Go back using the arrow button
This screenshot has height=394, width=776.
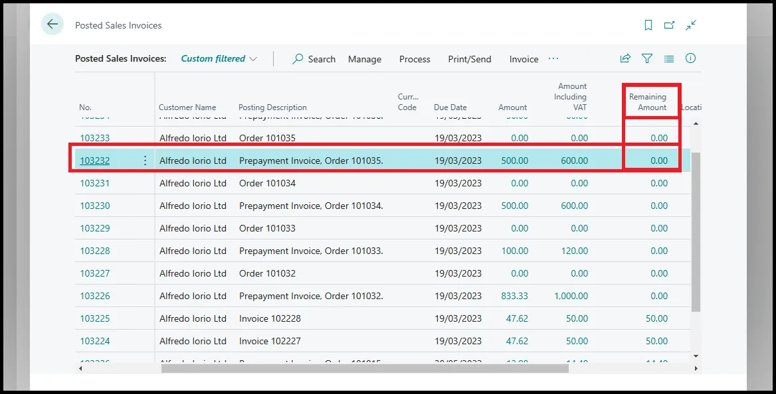pos(52,25)
